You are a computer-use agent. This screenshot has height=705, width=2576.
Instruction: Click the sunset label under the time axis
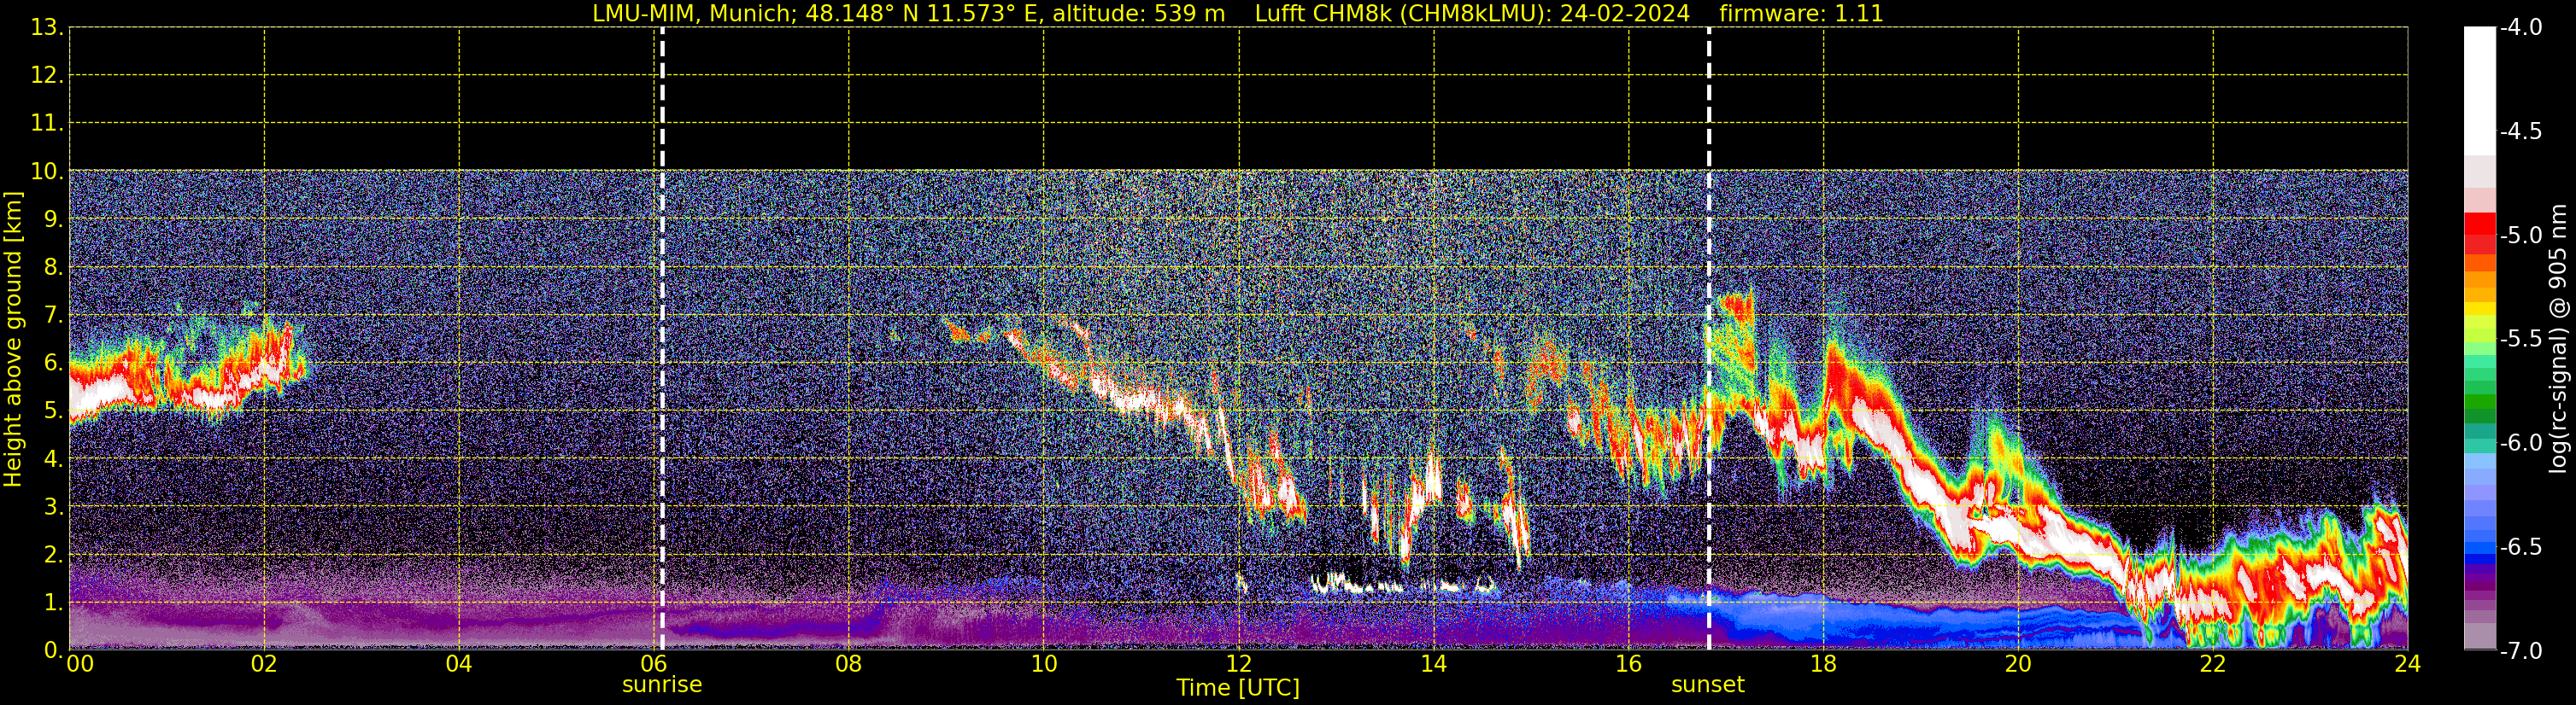tap(1708, 685)
